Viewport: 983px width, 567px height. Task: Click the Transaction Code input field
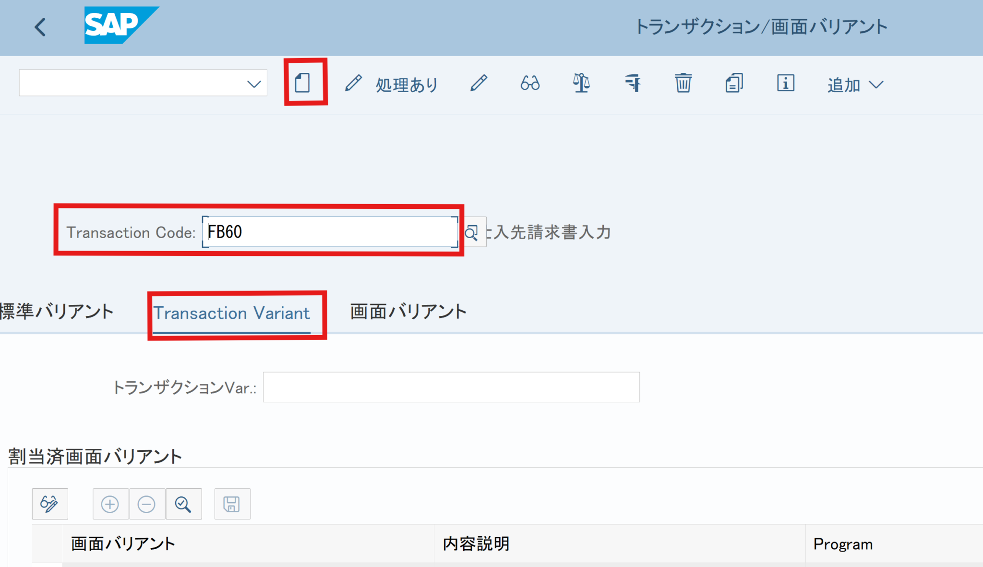pos(329,232)
